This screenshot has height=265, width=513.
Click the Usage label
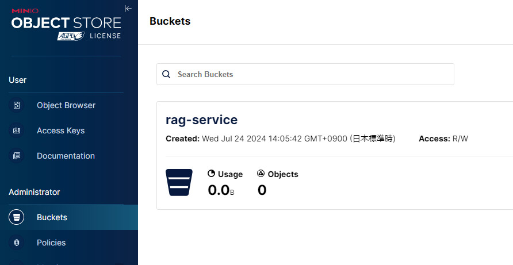click(x=230, y=174)
